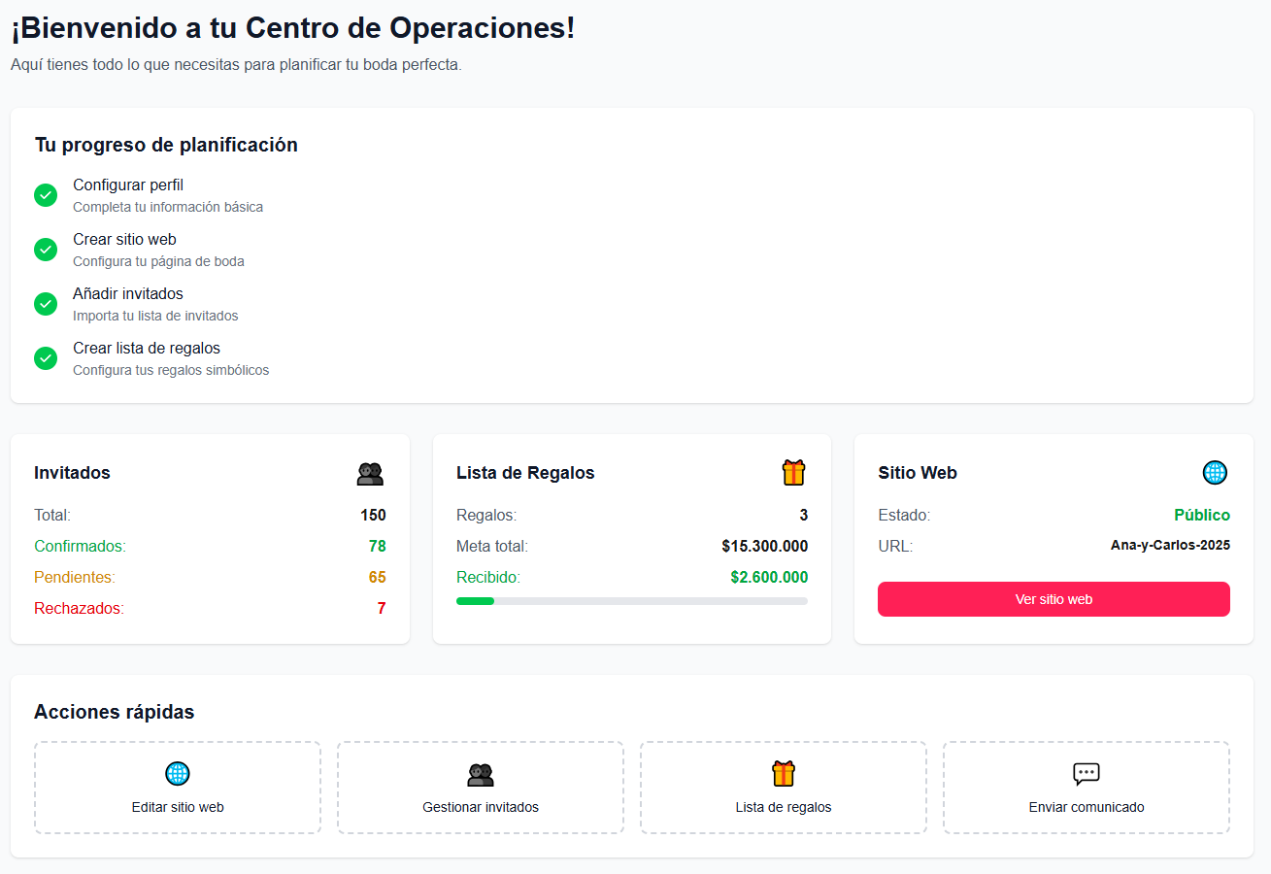
Task: Click the Ana-y-Carlos-2025 URL link
Action: tap(1171, 546)
